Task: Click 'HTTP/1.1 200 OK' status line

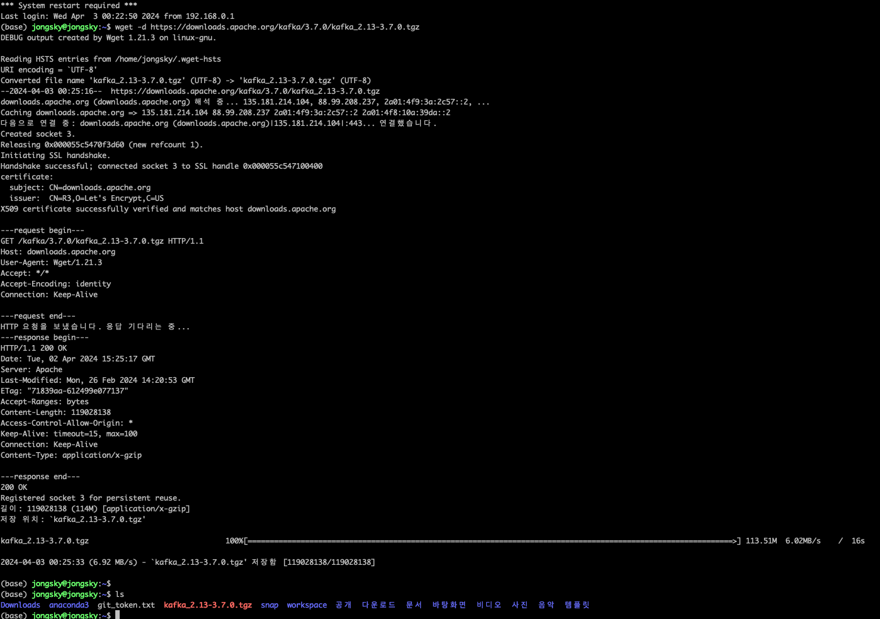Action: [33, 348]
